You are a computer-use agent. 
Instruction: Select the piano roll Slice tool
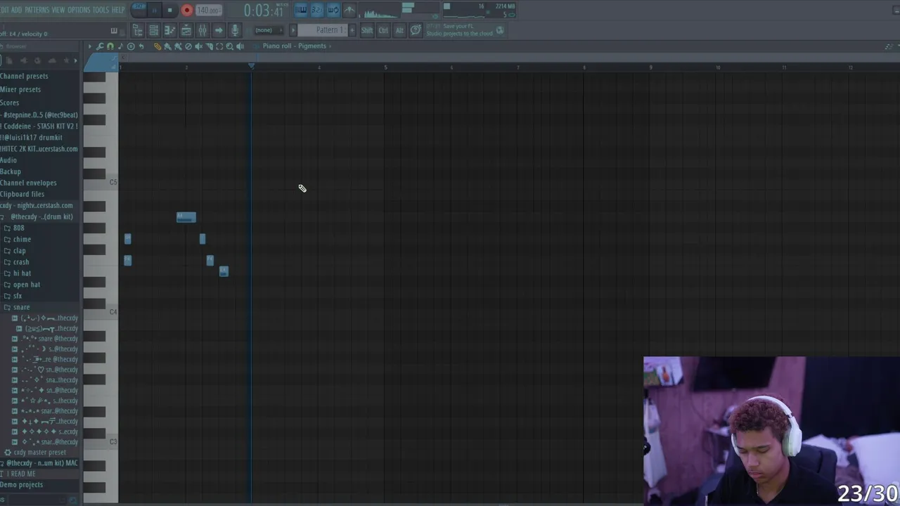pos(209,46)
